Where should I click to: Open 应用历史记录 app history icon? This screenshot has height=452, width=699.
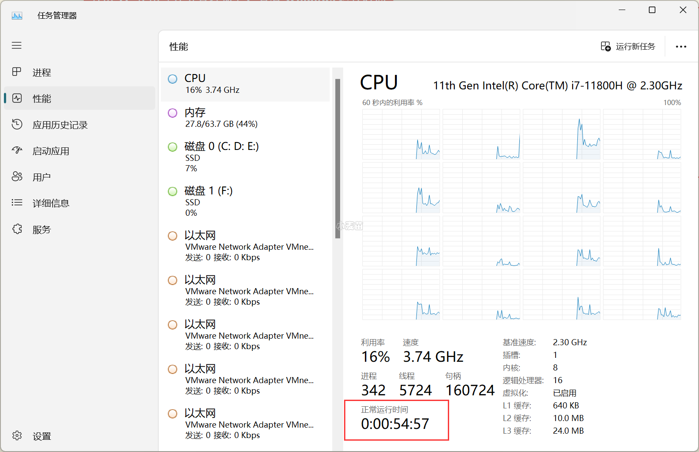(x=17, y=124)
